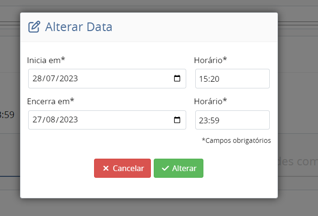318x216 pixels.
Task: Focus the start Horário field showing 15:20
Action: pyautogui.click(x=232, y=79)
